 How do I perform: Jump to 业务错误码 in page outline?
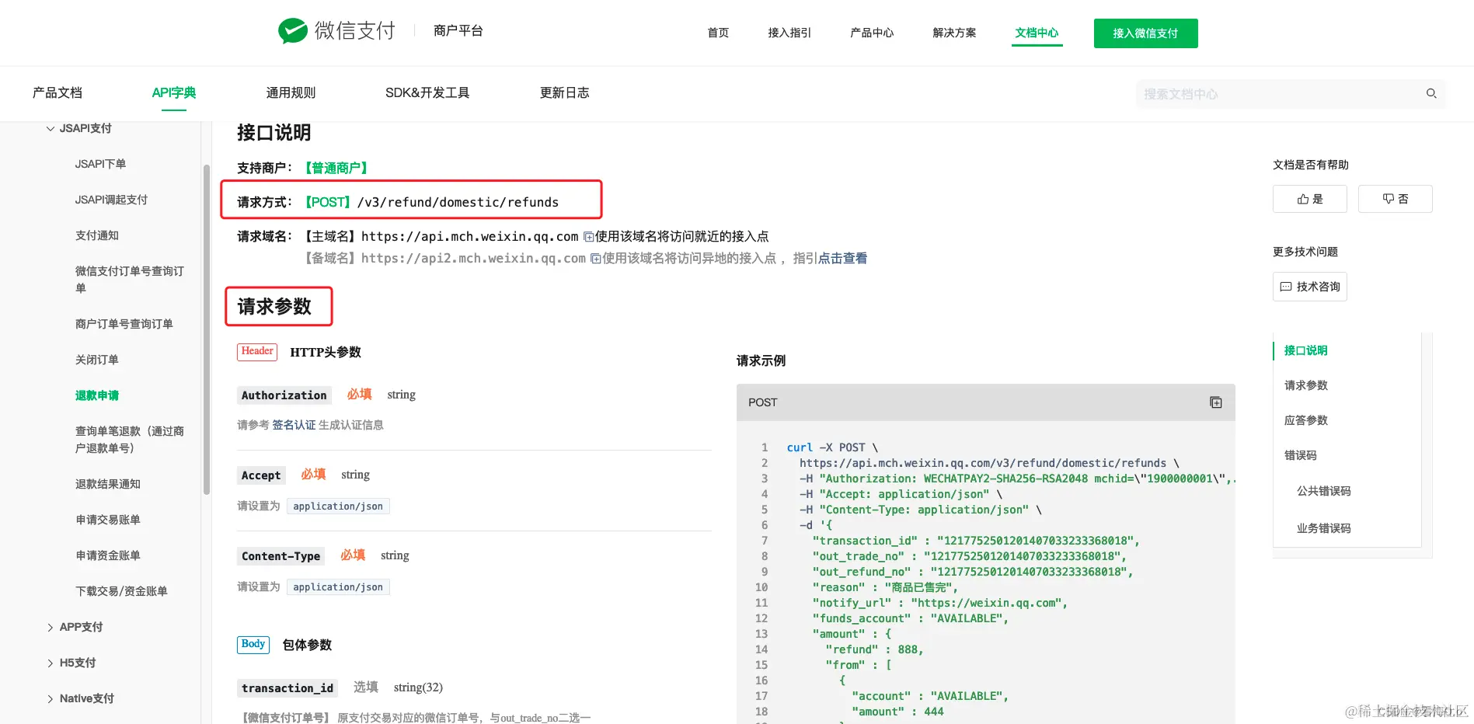1323,528
